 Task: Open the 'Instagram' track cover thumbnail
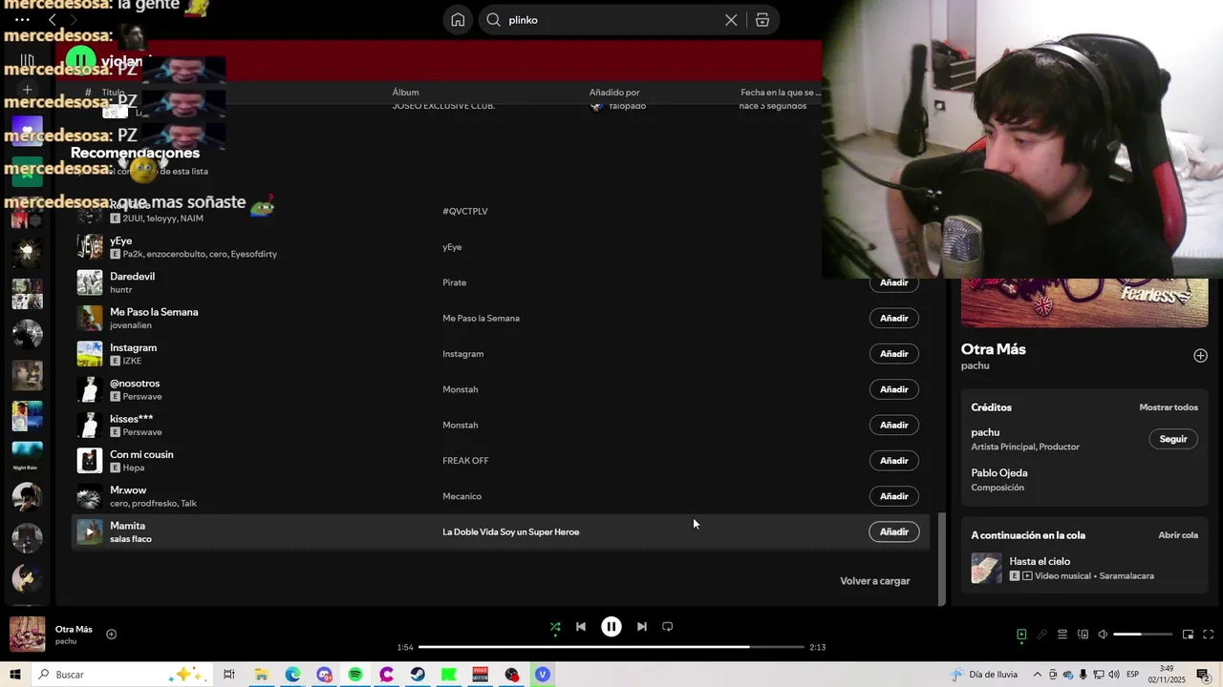pyautogui.click(x=90, y=354)
